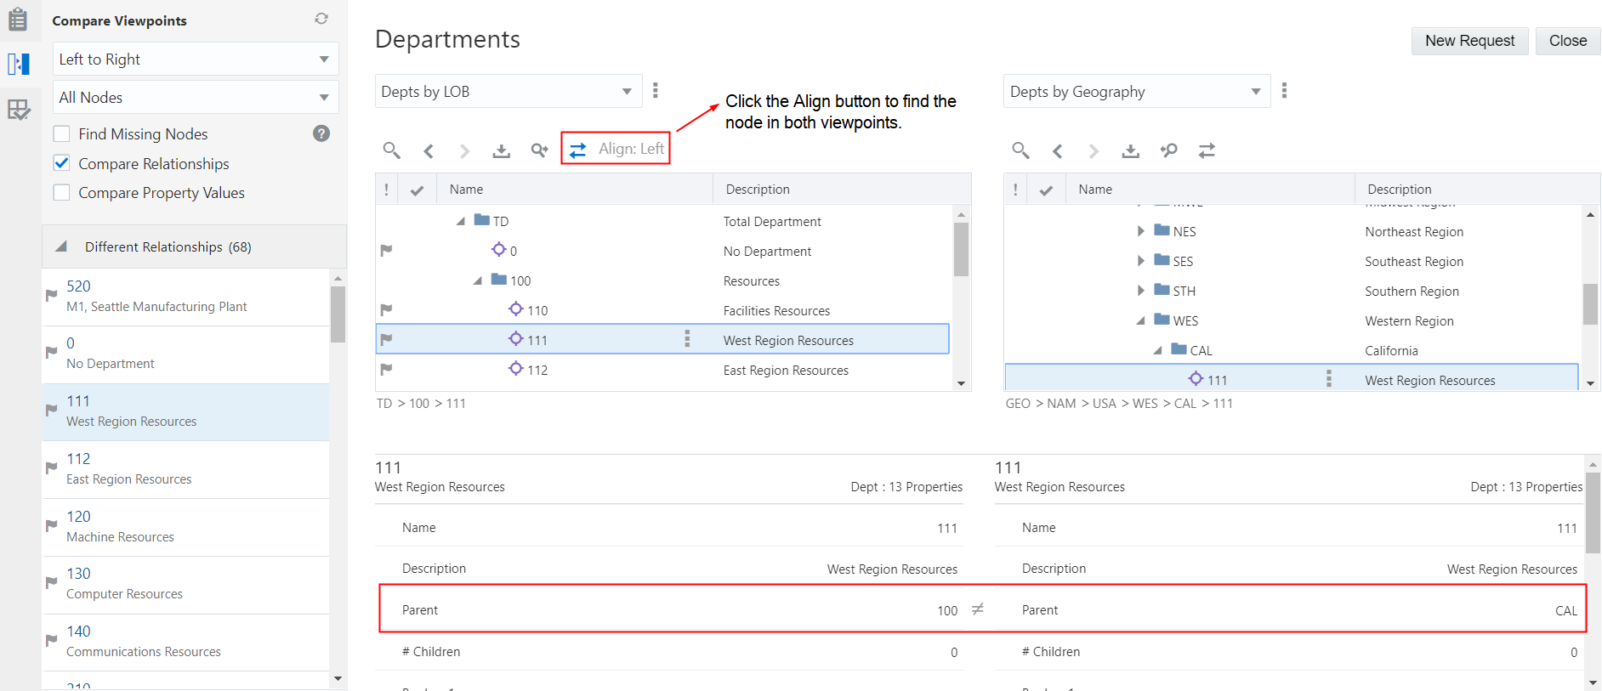Open row menu for node 111 in right tree
This screenshot has height=691, width=1602.
[1328, 379]
